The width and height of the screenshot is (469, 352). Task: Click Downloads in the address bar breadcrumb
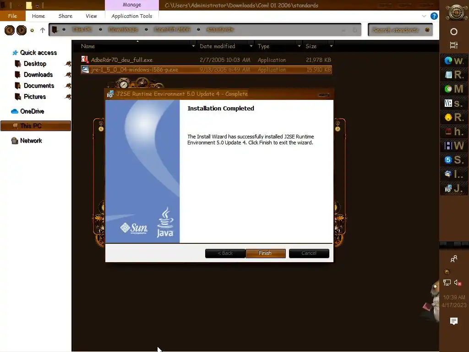(123, 29)
